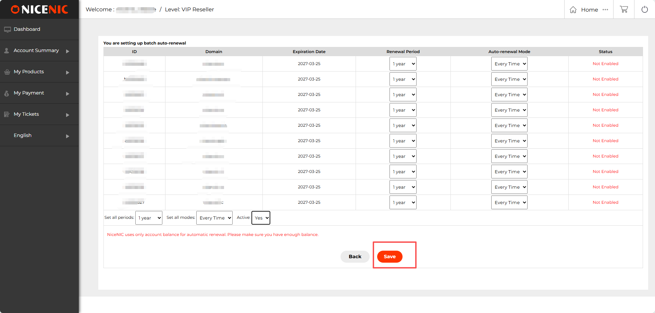Click the Level: VIP Reseller text
Image resolution: width=655 pixels, height=313 pixels.
189,10
